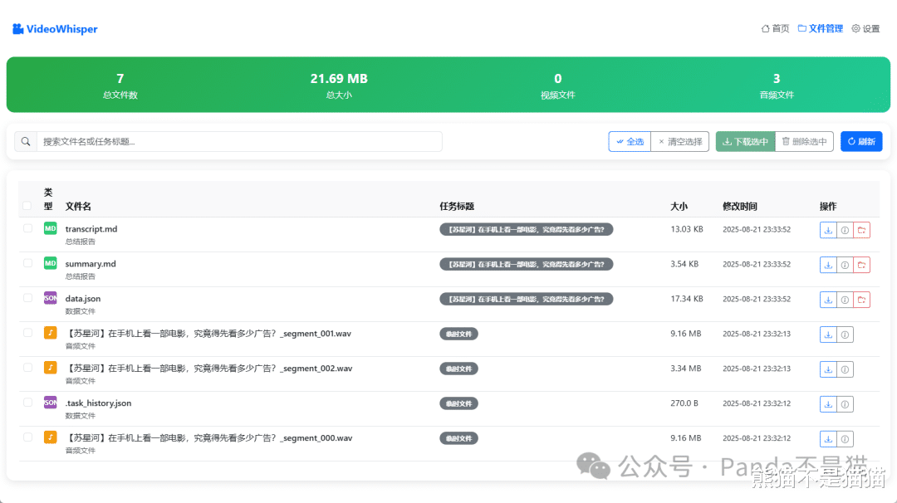Click the 清空选择 clear selection button
Screen dimensions: 897x503
(679, 142)
